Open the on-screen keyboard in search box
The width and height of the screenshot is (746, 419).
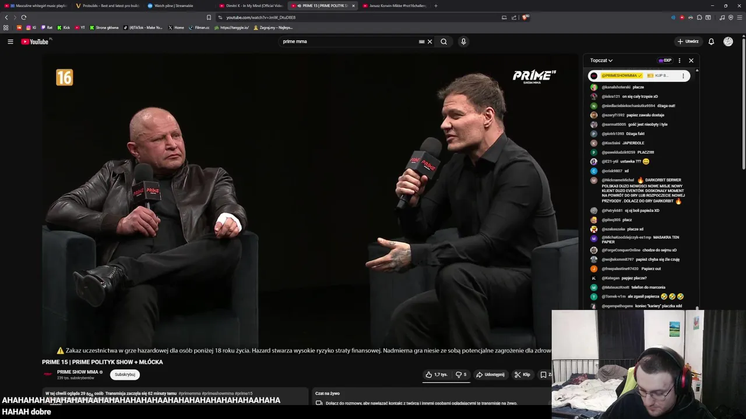click(421, 42)
